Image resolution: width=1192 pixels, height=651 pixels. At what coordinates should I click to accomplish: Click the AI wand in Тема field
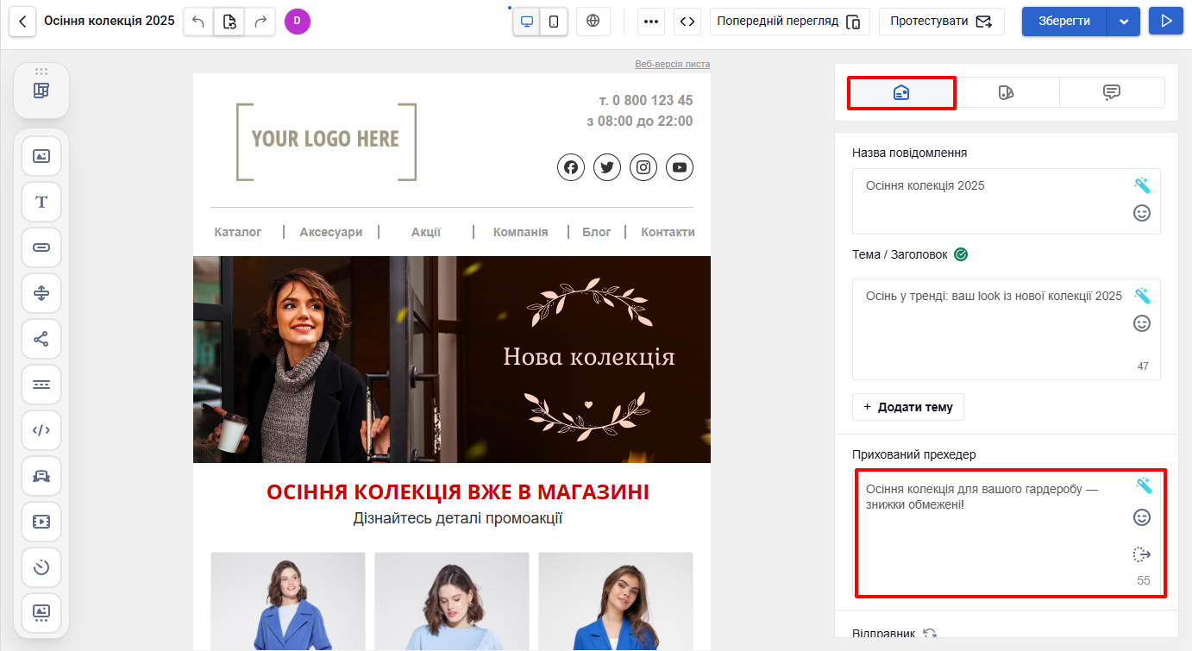point(1142,296)
